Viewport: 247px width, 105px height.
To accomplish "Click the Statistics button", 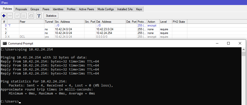I will point(51,16).
